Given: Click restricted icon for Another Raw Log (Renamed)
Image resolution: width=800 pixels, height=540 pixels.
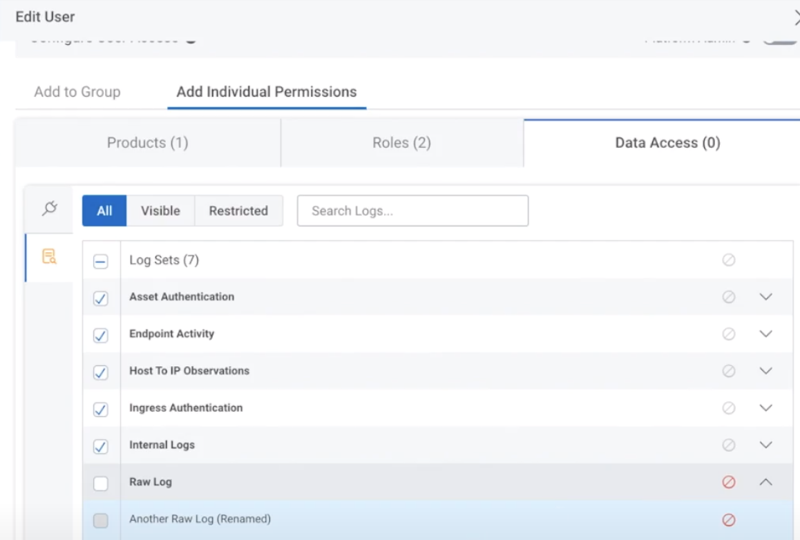Looking at the screenshot, I should tap(728, 520).
